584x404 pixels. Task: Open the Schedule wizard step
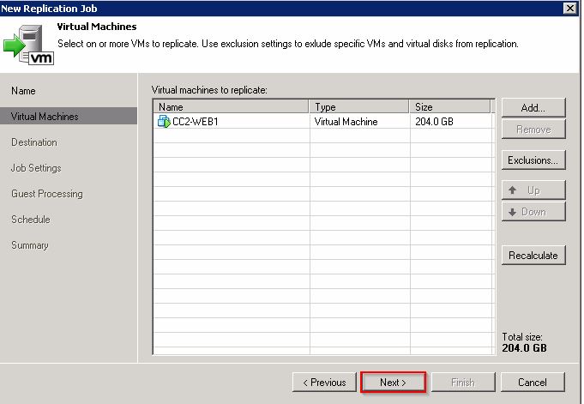31,220
